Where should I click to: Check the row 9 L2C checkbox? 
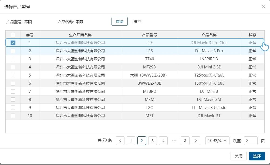[13, 108]
